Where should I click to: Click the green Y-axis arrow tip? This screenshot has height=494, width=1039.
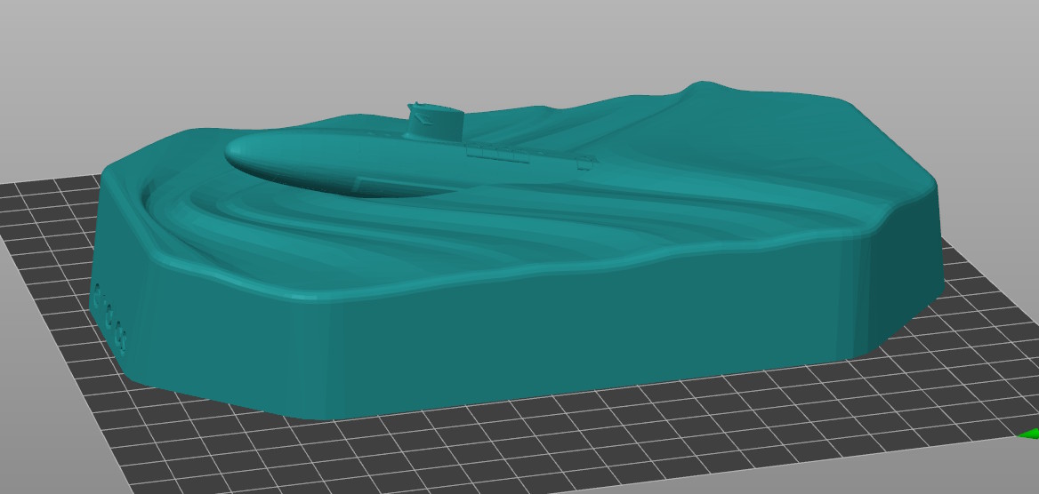1031,434
